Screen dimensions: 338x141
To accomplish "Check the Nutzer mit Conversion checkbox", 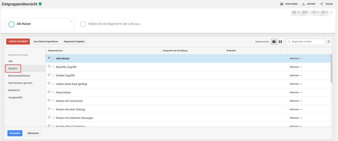I will [49, 100].
